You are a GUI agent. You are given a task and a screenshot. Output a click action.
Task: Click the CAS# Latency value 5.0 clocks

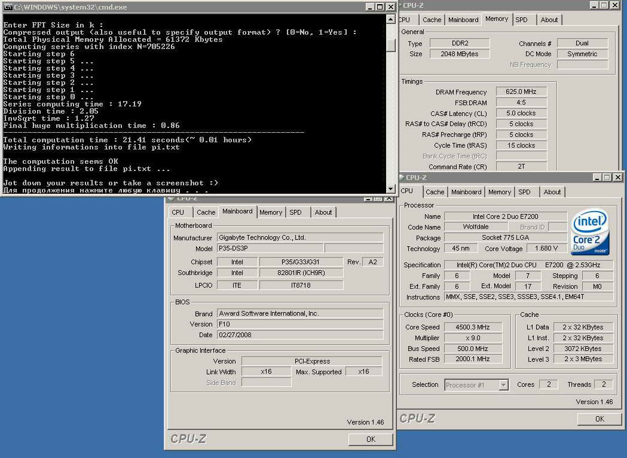(521, 113)
